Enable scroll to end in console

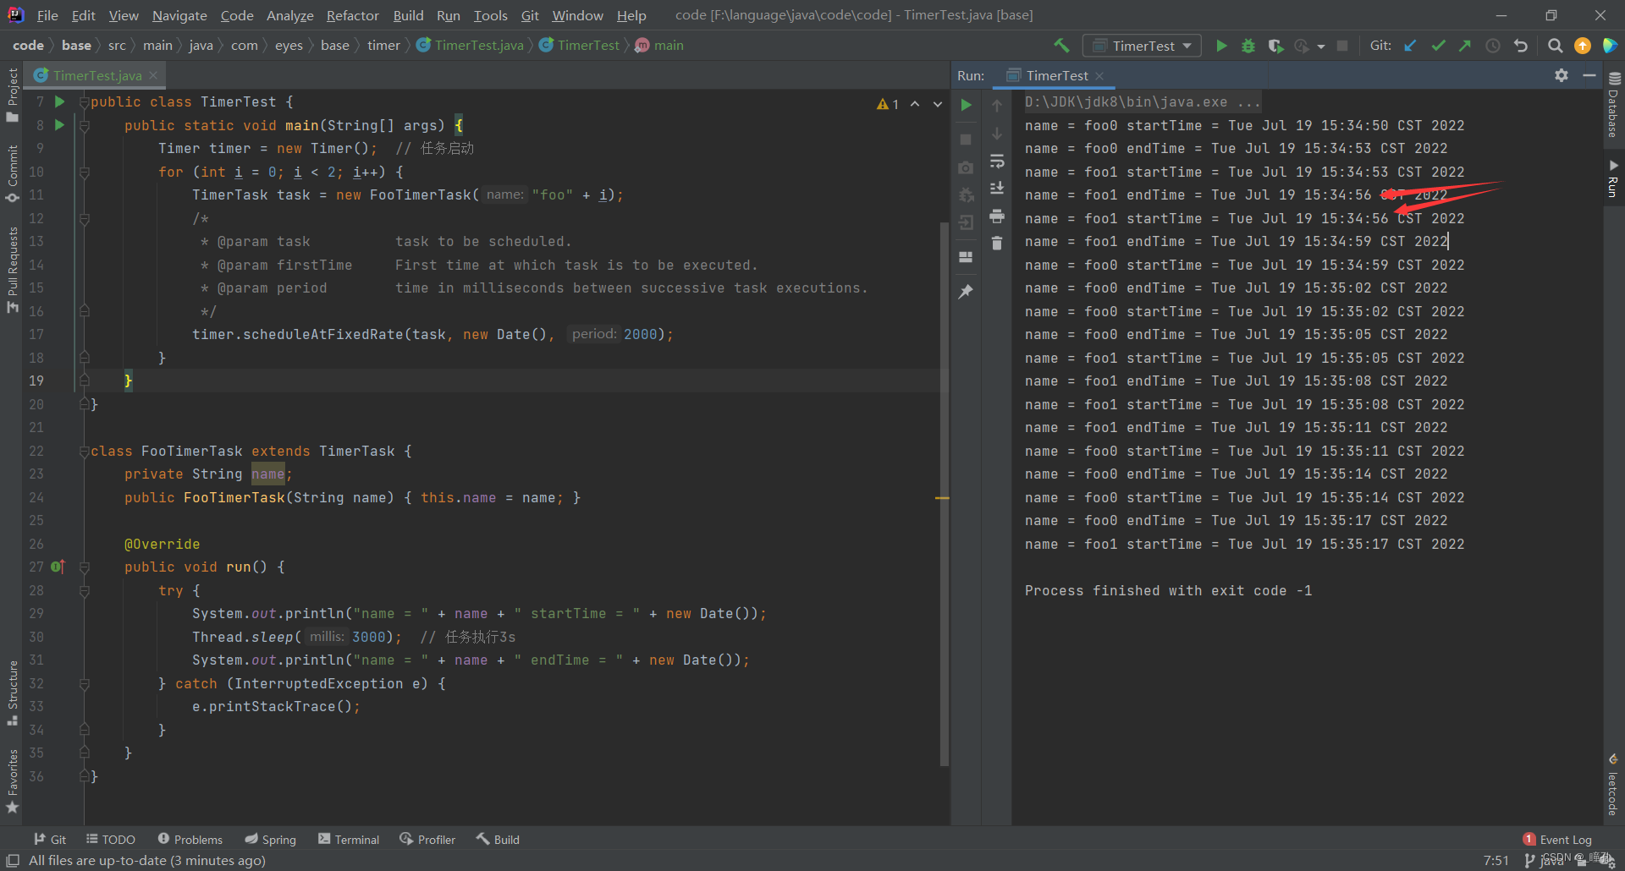coord(997,188)
